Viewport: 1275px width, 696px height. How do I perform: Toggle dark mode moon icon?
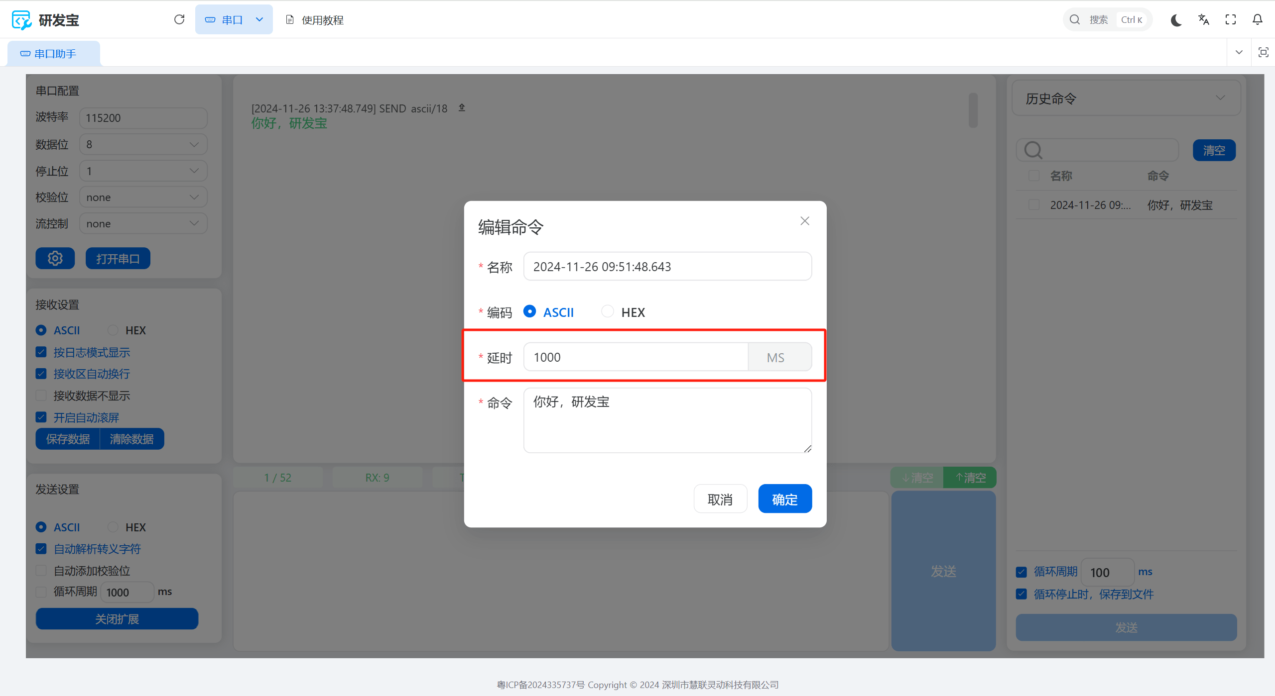pyautogui.click(x=1176, y=20)
